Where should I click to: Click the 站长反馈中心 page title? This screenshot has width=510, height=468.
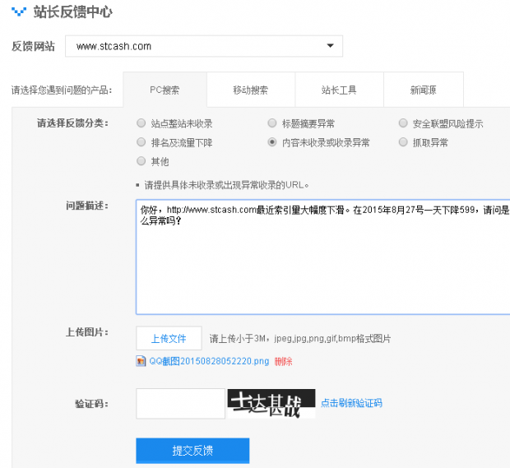click(x=73, y=12)
